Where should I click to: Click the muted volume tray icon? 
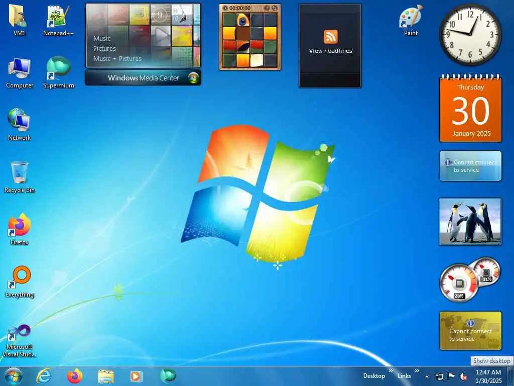point(463,376)
